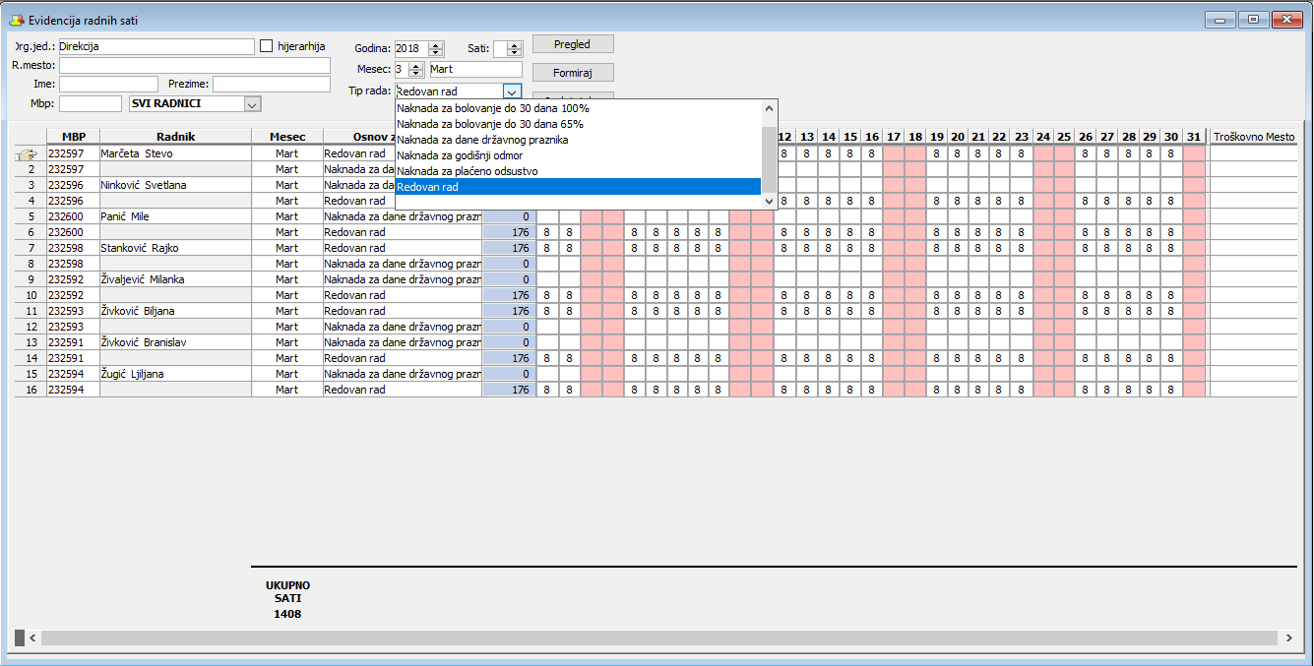Click the application icon in the title bar
The image size is (1314, 666).
pyautogui.click(x=16, y=20)
